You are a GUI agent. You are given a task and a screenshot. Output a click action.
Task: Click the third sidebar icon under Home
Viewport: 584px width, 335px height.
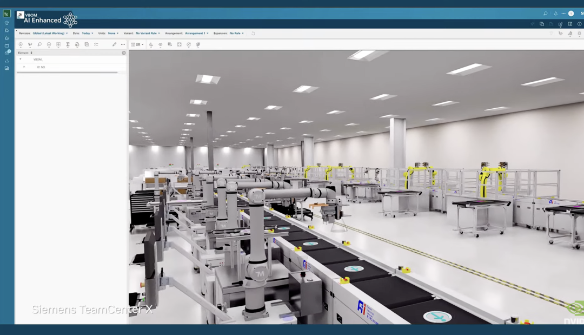pos(6,38)
